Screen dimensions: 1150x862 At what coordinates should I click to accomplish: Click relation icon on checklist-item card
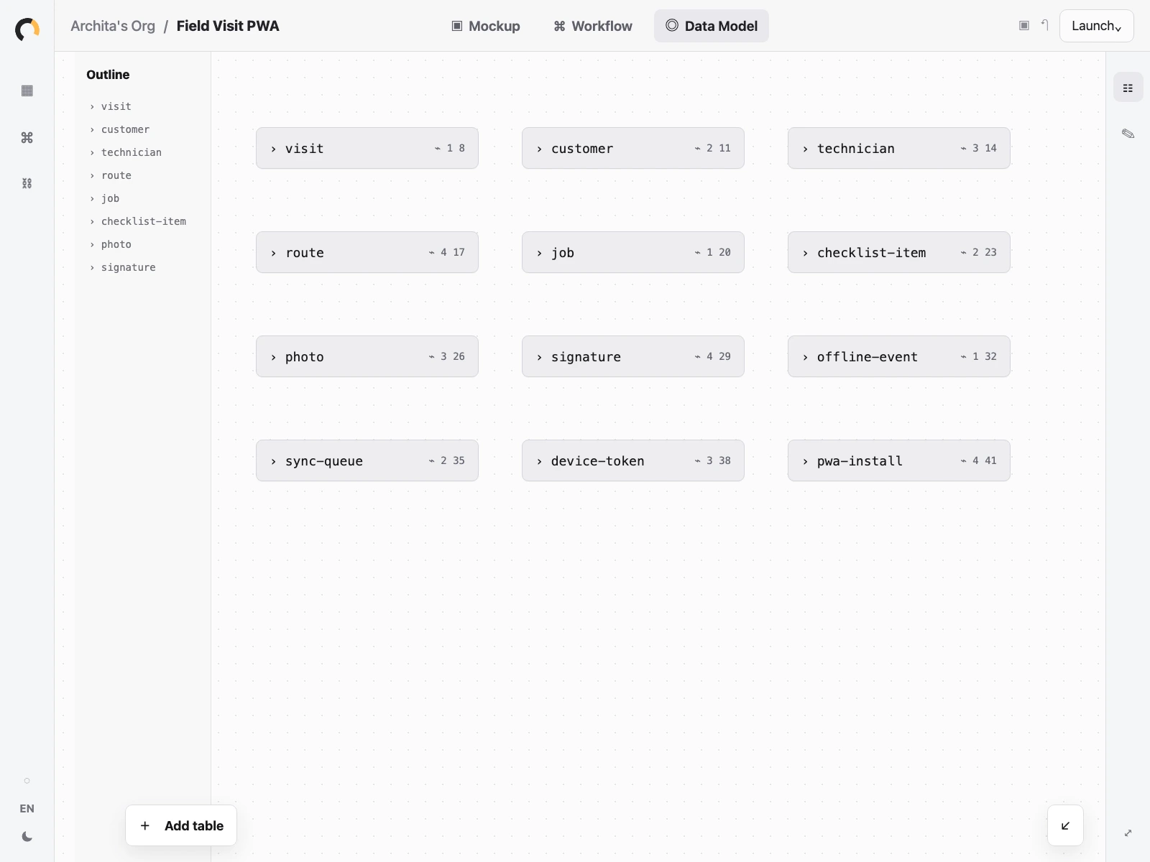click(963, 252)
